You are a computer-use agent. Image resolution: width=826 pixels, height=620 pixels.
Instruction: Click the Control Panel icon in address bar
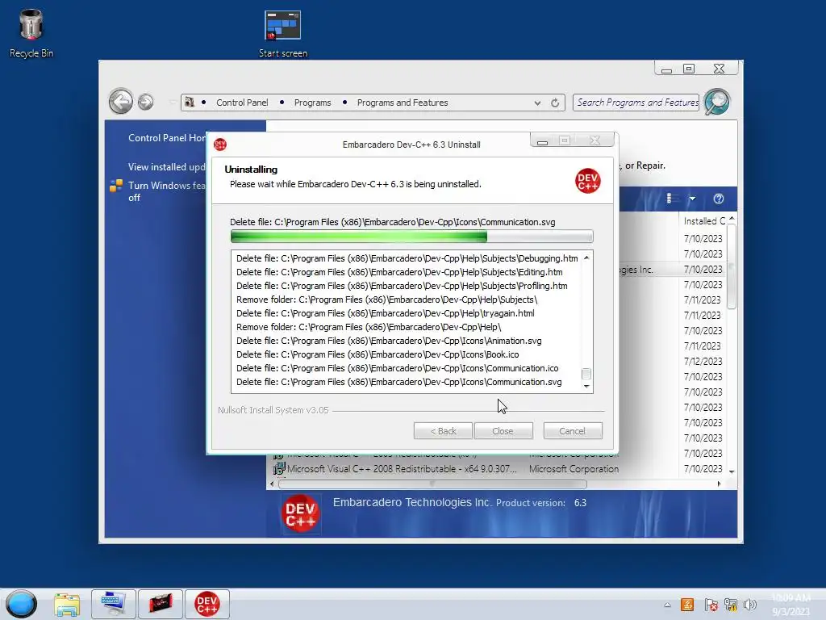click(190, 103)
